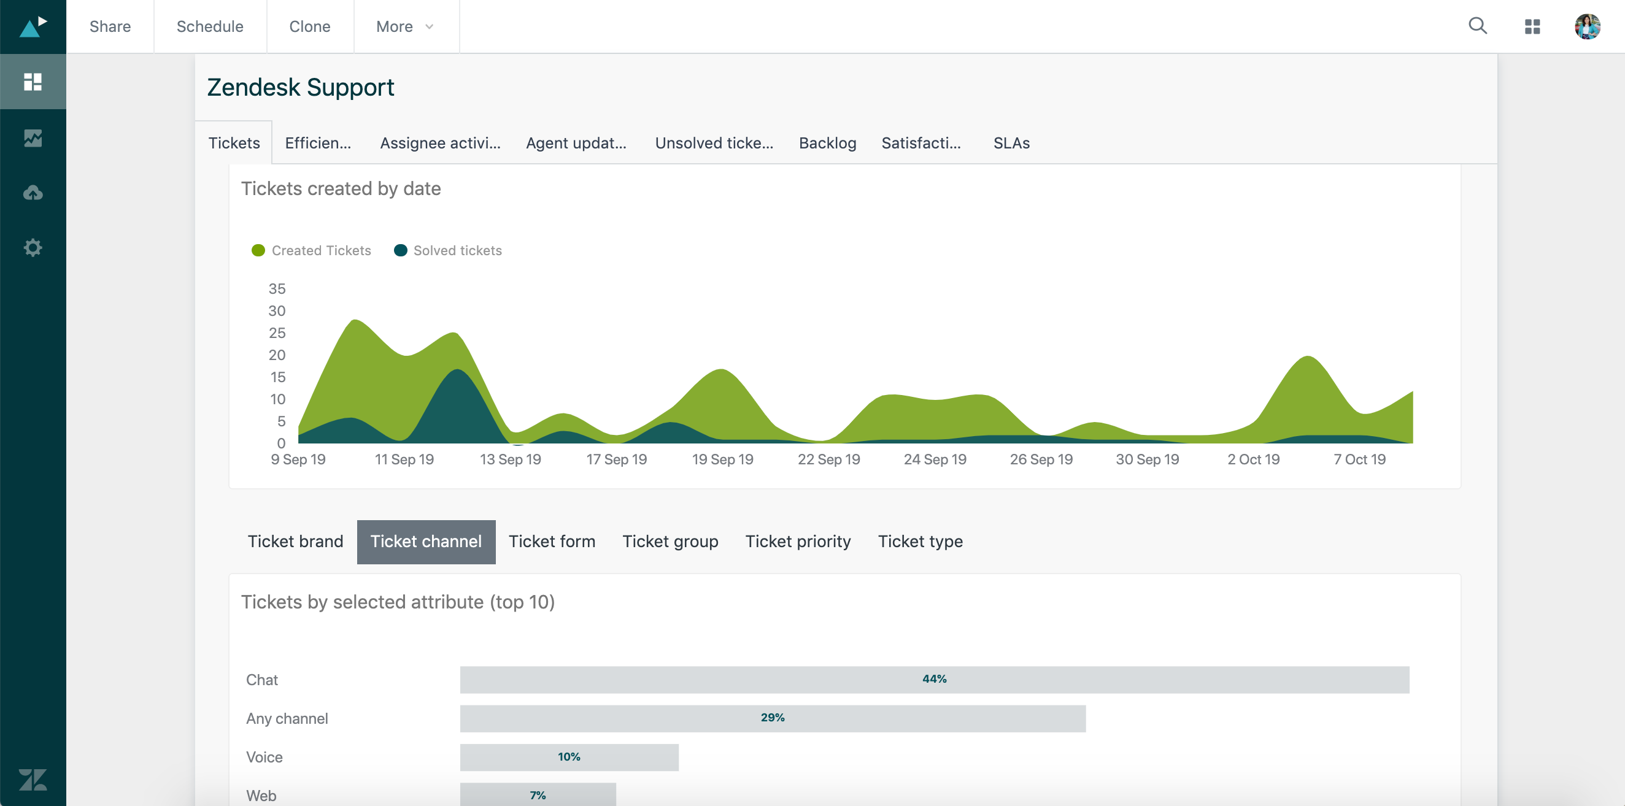Click the Share button in toolbar

(111, 26)
